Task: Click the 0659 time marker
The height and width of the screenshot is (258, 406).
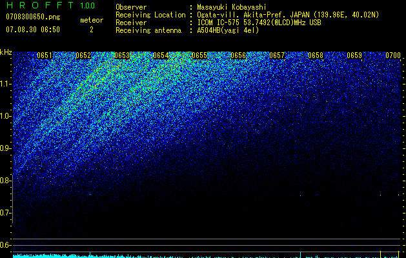Action: (x=354, y=55)
